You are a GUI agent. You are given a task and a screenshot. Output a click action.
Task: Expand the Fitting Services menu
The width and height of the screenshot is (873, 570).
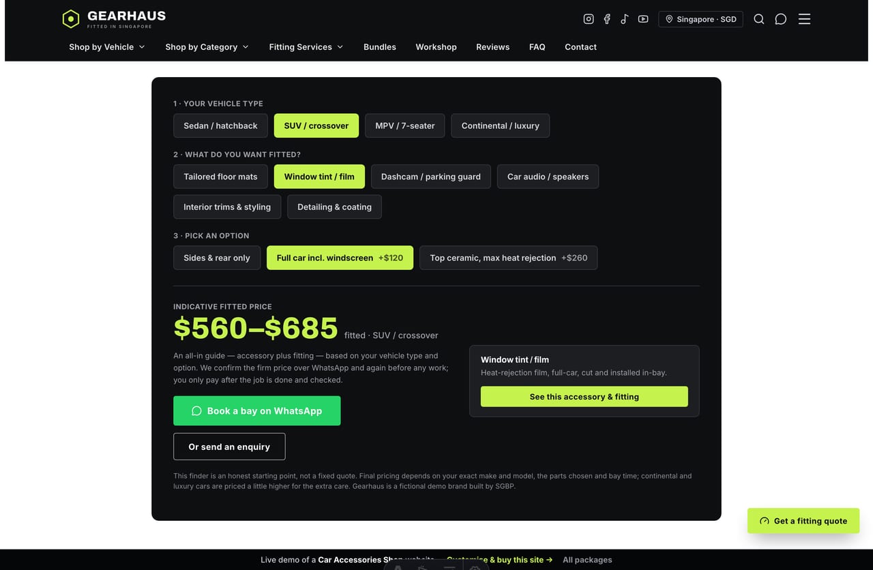tap(306, 47)
